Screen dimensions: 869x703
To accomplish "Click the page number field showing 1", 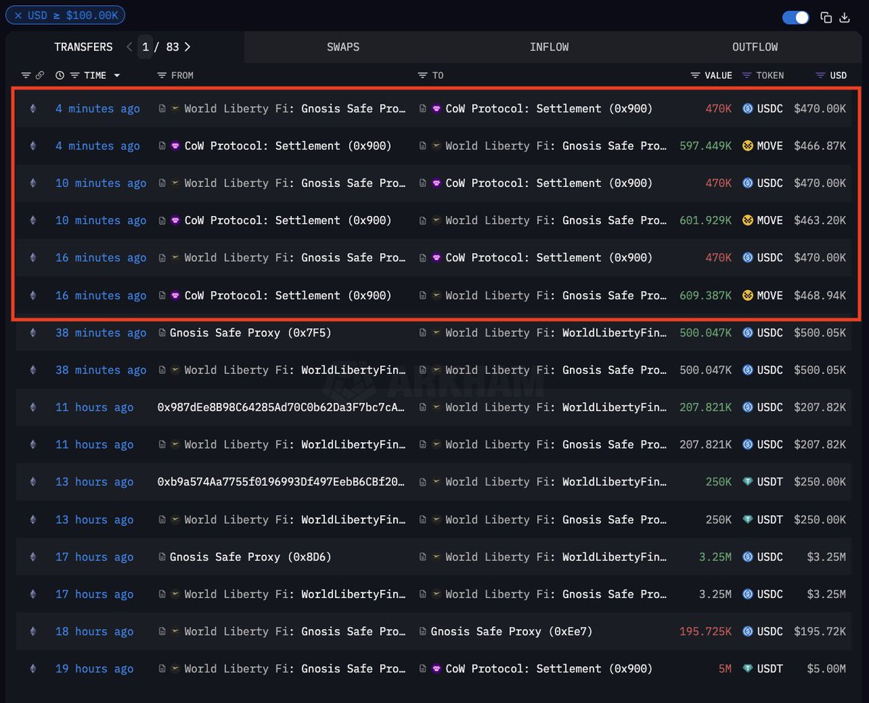I will 146,47.
